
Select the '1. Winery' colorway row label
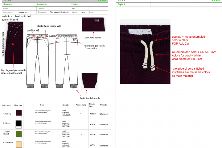(x=7, y=114)
